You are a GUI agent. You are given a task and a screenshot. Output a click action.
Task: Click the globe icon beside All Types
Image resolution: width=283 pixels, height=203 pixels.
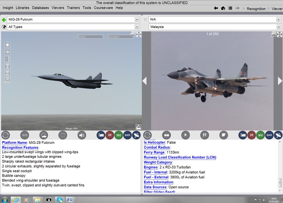coord(4,27)
